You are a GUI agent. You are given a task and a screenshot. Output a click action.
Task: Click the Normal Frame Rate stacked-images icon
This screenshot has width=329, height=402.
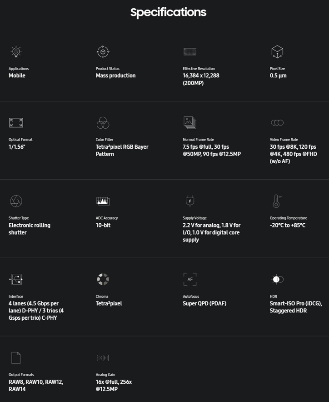click(190, 122)
